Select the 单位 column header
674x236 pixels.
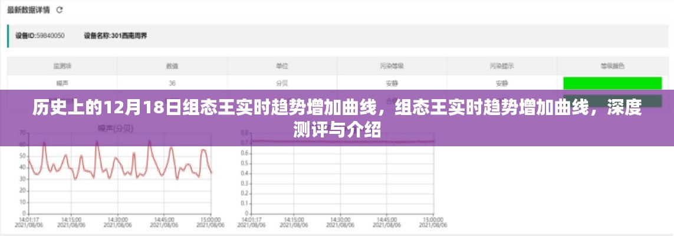282,67
